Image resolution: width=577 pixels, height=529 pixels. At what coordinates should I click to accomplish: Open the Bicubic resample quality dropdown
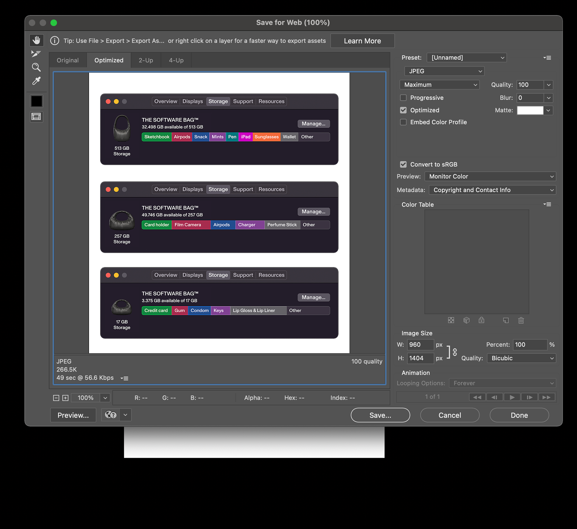521,358
